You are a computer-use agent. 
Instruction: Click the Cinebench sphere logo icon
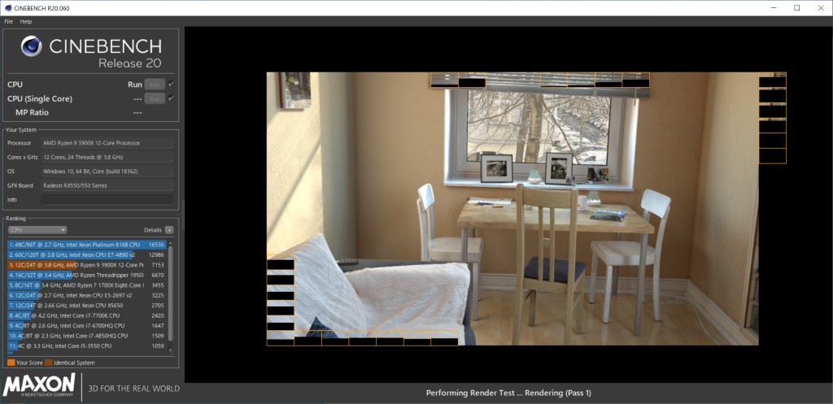pyautogui.click(x=32, y=46)
